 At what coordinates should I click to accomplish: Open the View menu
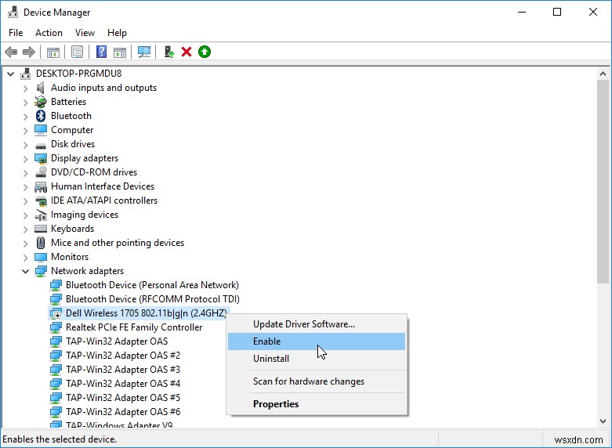click(85, 33)
